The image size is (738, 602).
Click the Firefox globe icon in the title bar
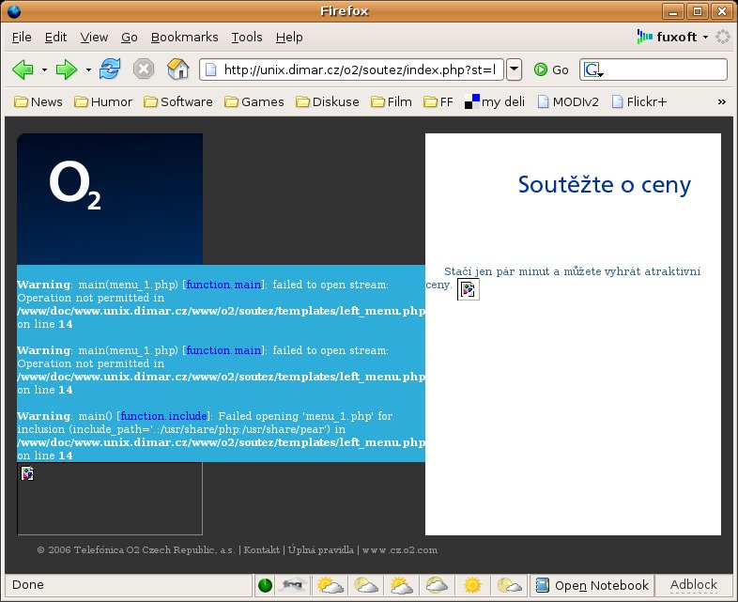click(14, 11)
